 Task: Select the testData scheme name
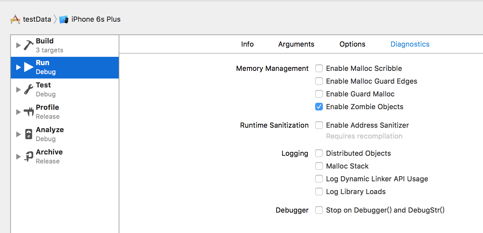point(37,19)
